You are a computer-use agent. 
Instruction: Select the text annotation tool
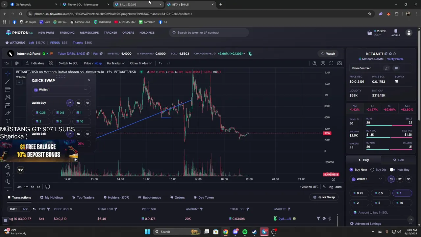click(8, 121)
